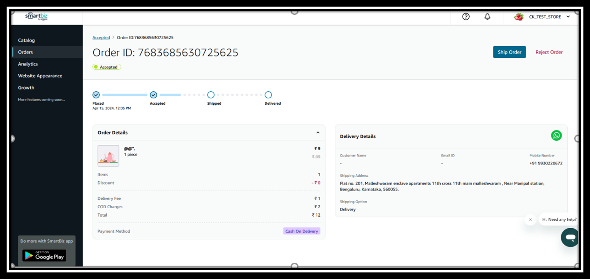This screenshot has width=590, height=279.
Task: Click the breadcrumb Order ID:7683685630725625 text
Action: [x=145, y=38]
